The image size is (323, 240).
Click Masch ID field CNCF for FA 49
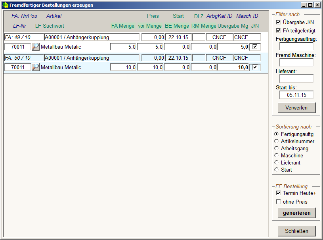247,37
